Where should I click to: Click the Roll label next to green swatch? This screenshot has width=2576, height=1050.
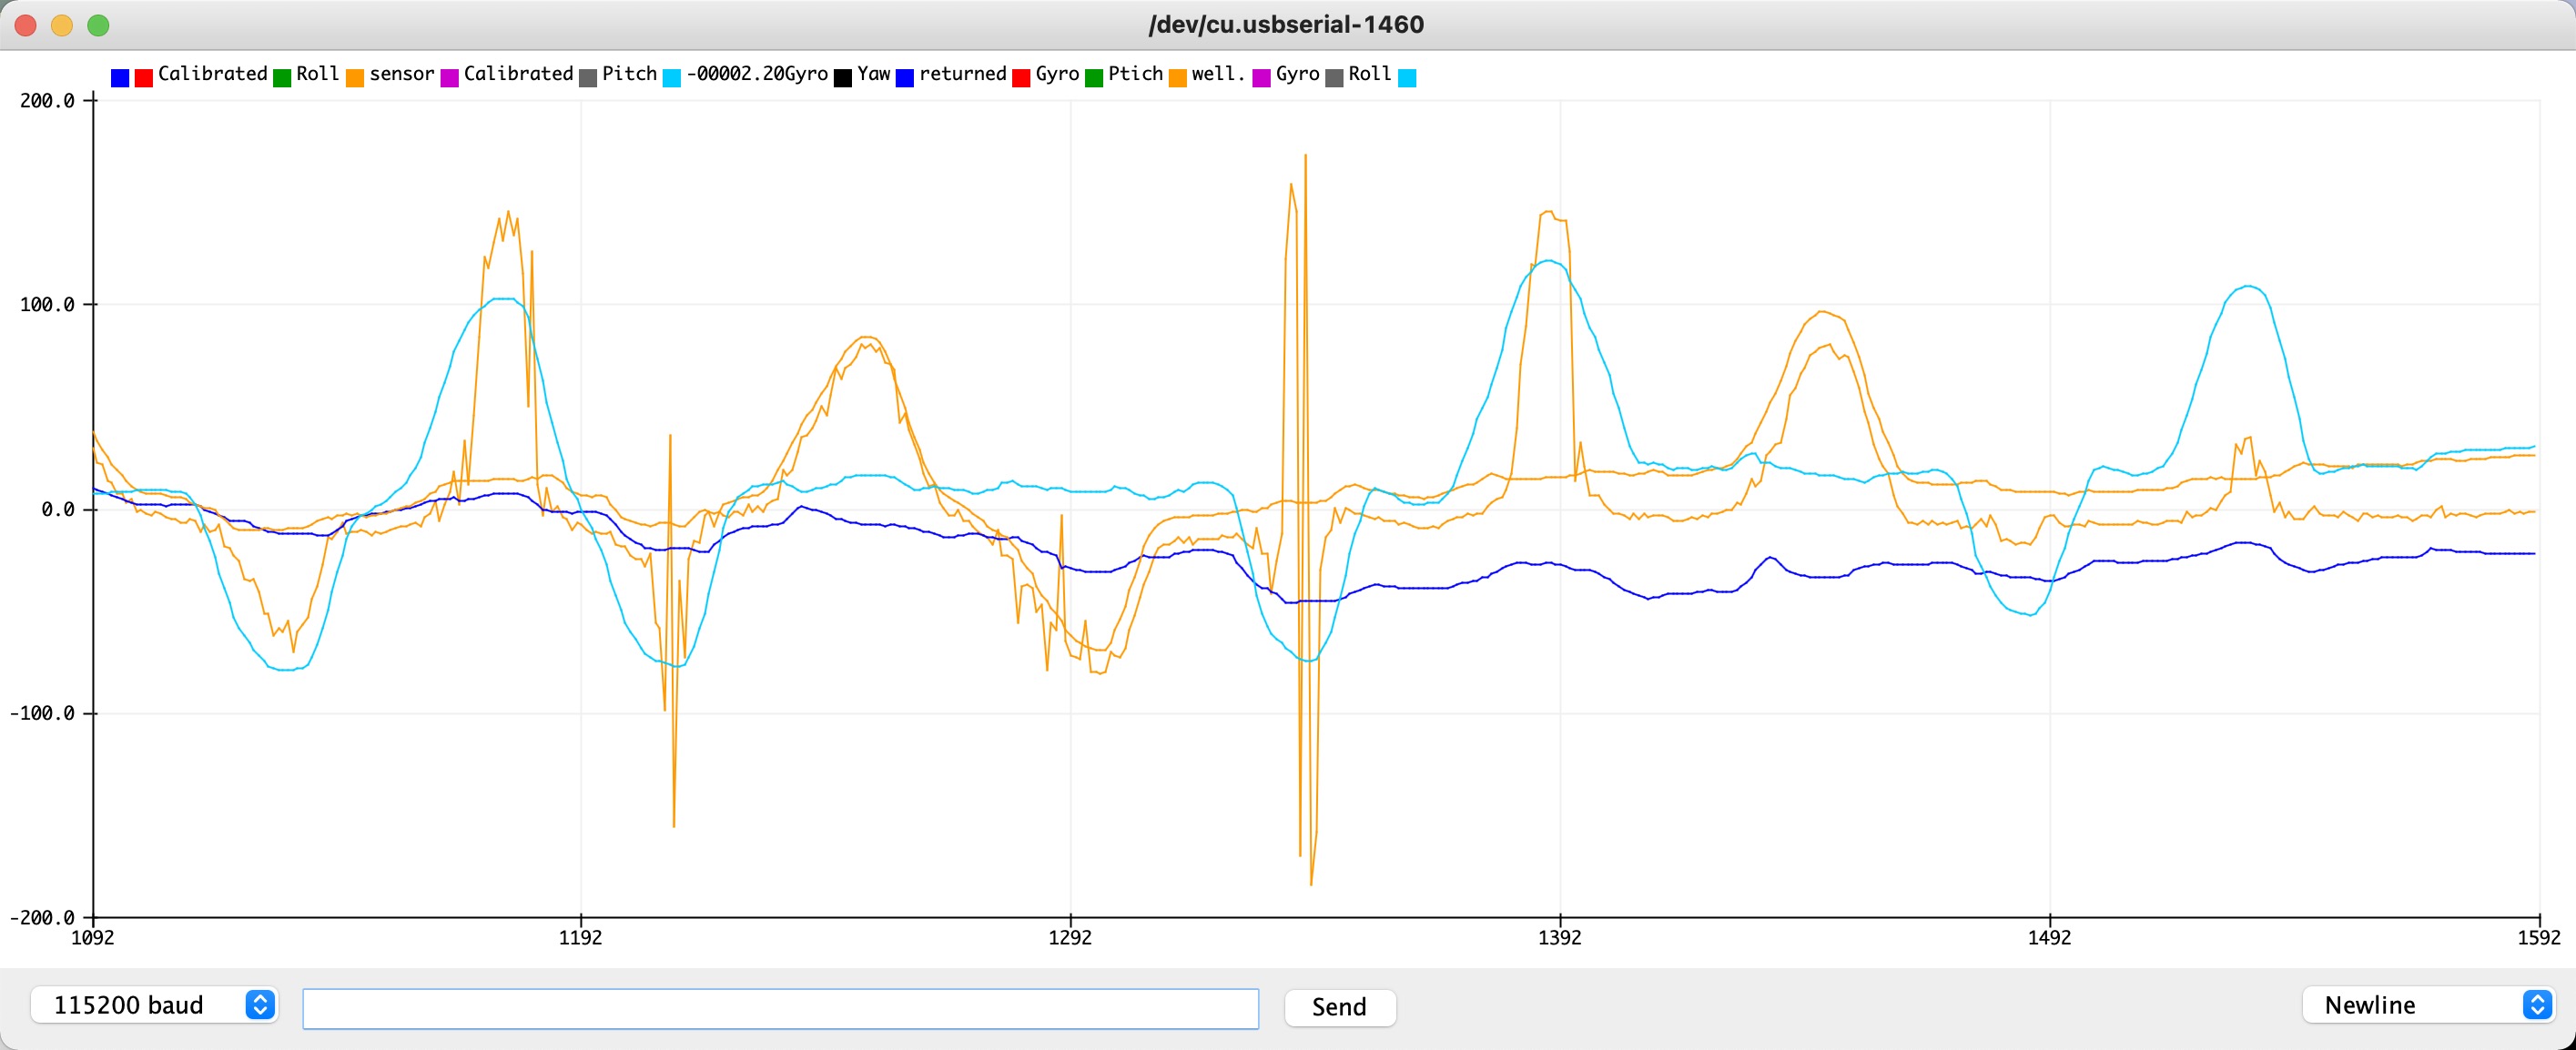(318, 74)
